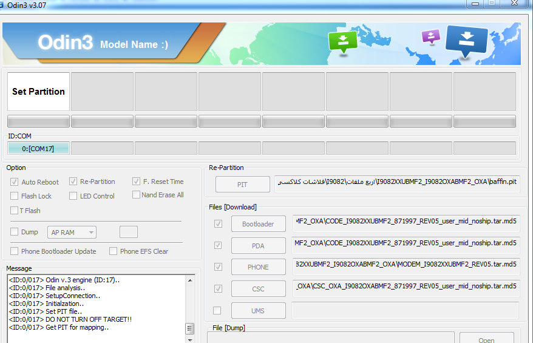Enable the UMS file checkbox
The image size is (533, 343).
tap(217, 310)
